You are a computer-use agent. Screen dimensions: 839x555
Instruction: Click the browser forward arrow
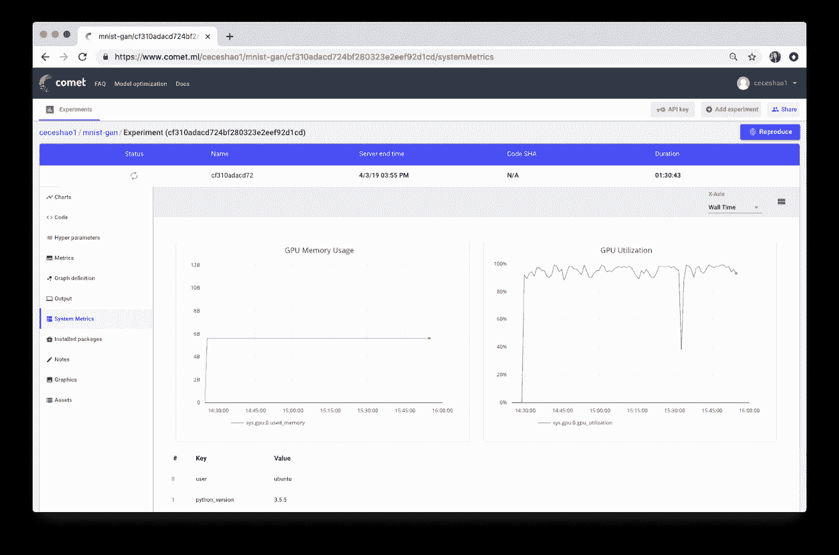click(63, 57)
